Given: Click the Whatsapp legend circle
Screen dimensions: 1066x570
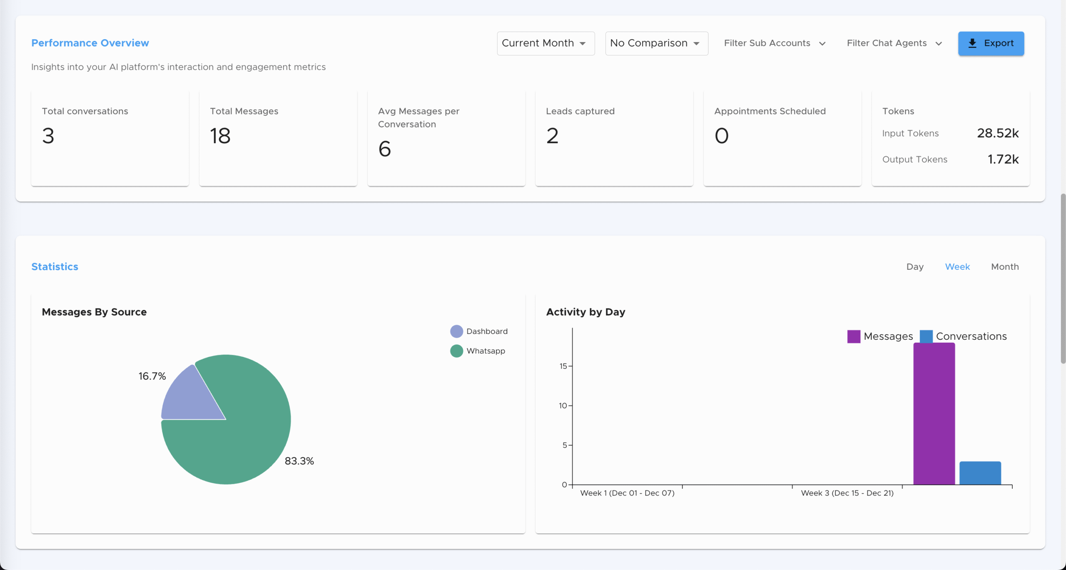Looking at the screenshot, I should tap(456, 351).
